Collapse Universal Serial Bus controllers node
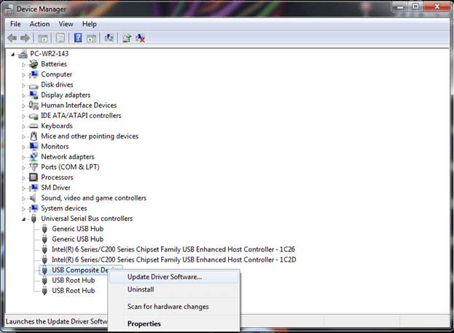 click(23, 219)
